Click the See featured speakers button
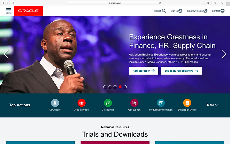 pos(181,71)
